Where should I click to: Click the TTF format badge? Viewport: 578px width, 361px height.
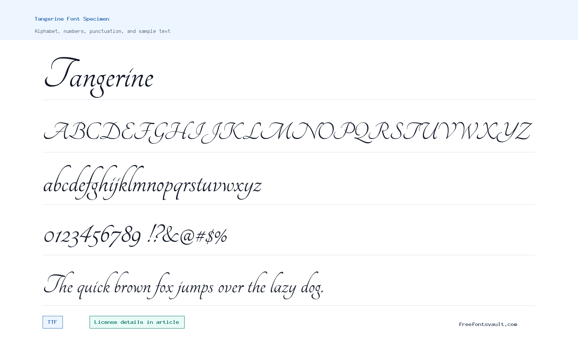(53, 322)
